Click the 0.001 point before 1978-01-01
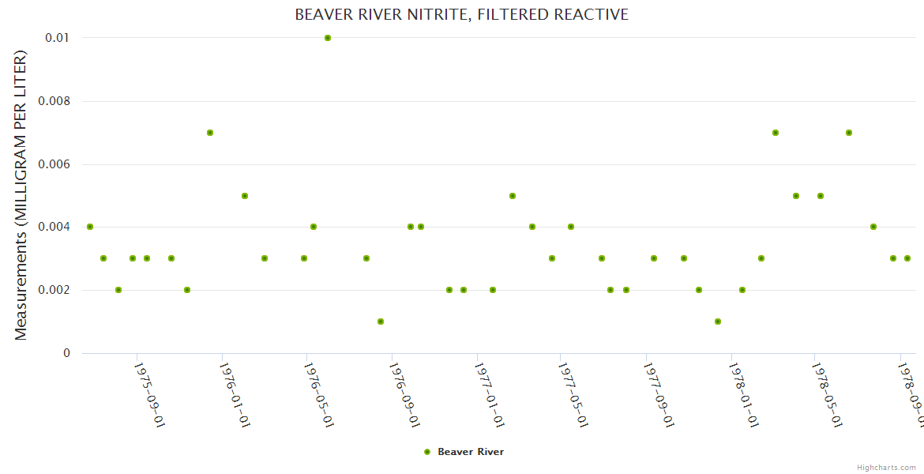The height and width of the screenshot is (474, 924). point(718,322)
